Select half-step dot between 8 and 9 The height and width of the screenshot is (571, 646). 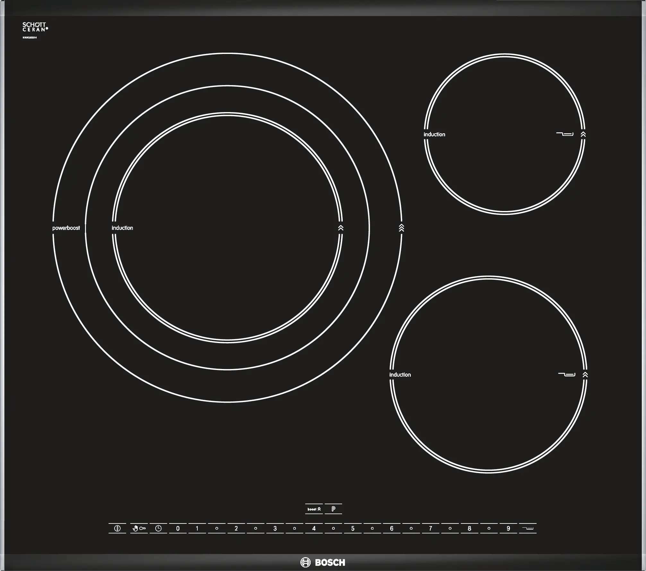click(x=489, y=528)
